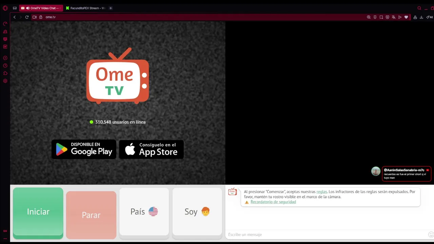The height and width of the screenshot is (244, 434).
Task: Click the pin icon in address bar
Action: tap(375, 17)
